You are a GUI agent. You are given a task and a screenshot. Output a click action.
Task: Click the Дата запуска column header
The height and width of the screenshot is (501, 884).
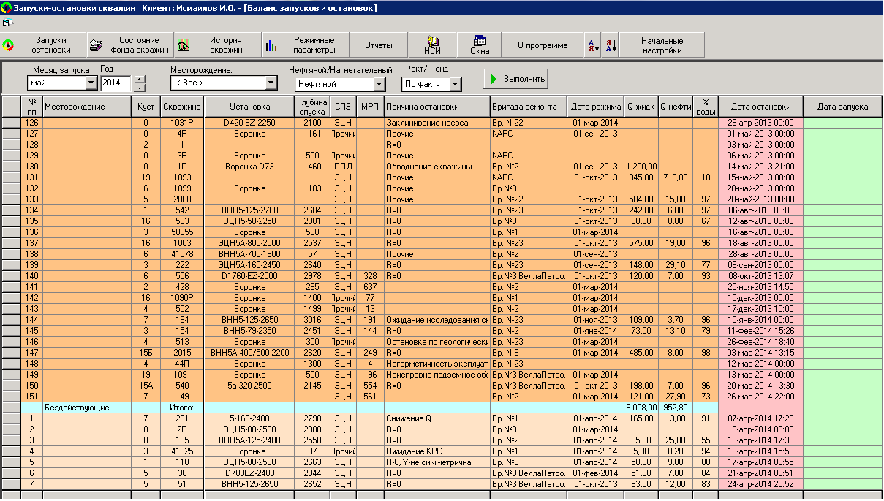click(x=842, y=107)
